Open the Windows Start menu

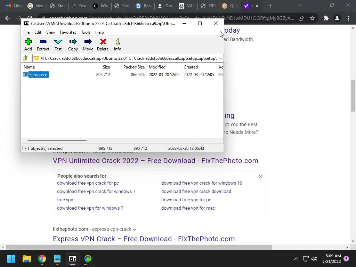tap(11, 259)
